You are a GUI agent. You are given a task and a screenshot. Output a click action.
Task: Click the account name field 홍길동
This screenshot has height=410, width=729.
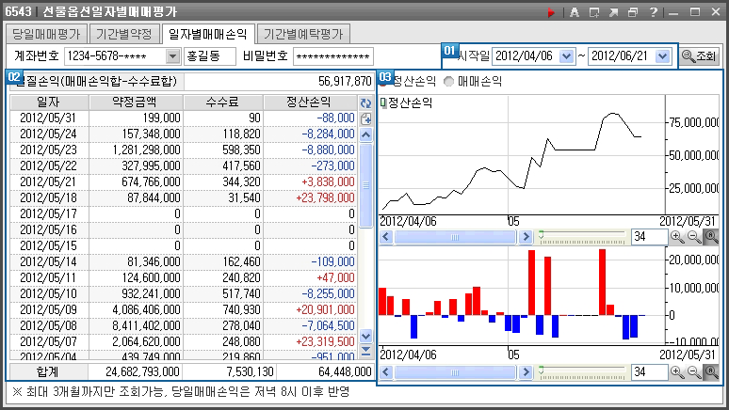[x=210, y=56]
